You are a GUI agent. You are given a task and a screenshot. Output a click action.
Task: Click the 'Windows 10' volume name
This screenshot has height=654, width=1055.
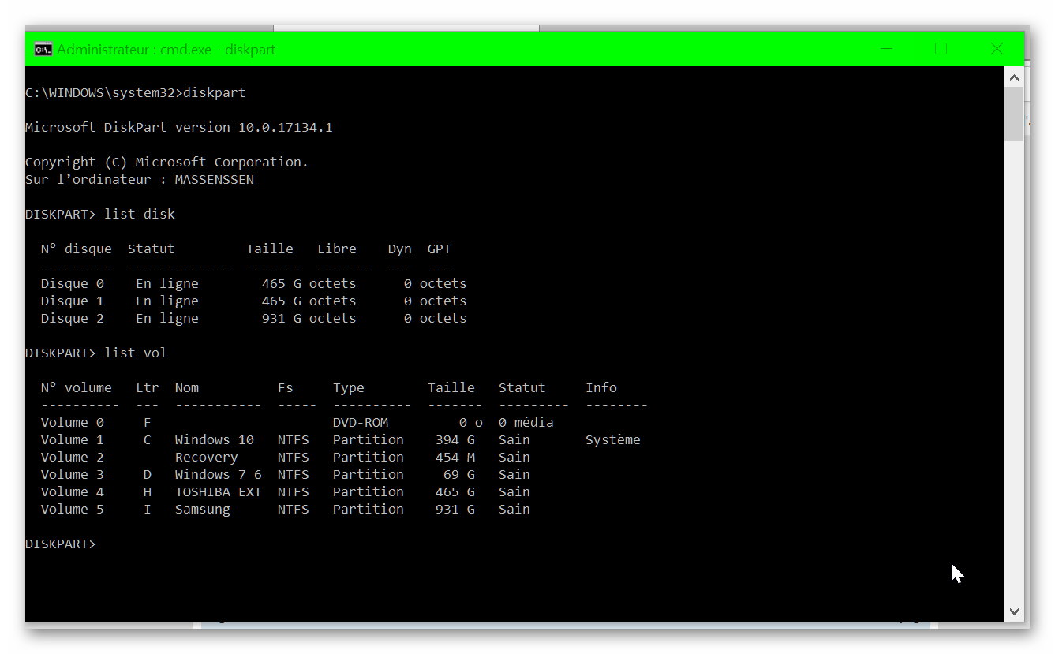(x=215, y=440)
